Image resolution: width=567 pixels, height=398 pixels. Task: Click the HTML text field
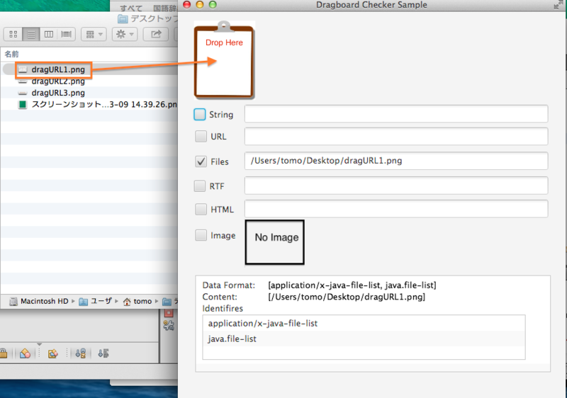[396, 209]
